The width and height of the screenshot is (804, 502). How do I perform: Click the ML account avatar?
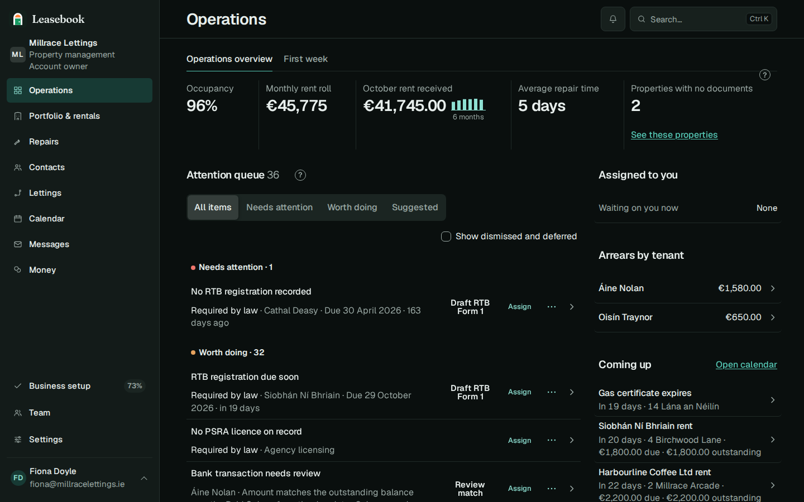18,55
